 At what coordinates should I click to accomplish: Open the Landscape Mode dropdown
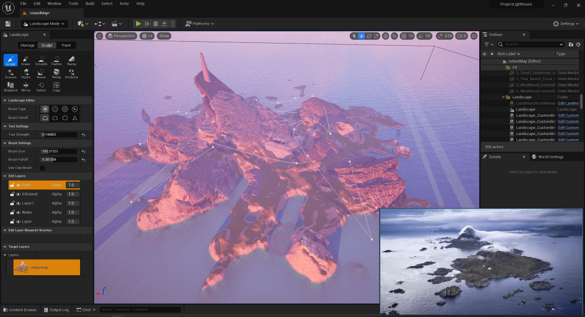click(x=44, y=23)
